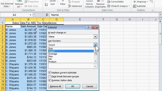Select row 13 header
The image size is (162, 91).
(3, 64)
